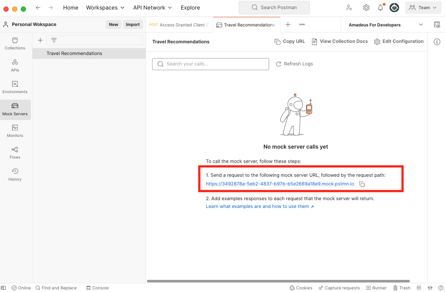Open the Team dropdown
The height and width of the screenshot is (292, 445).
(x=423, y=8)
